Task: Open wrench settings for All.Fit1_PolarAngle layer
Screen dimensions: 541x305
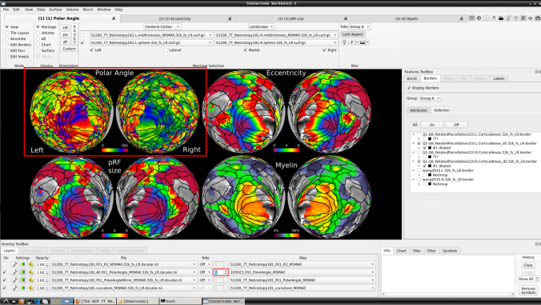Action: (15, 272)
